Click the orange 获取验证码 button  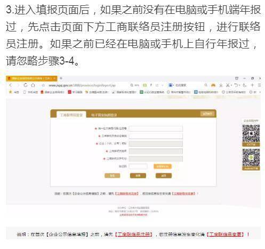click(163, 166)
